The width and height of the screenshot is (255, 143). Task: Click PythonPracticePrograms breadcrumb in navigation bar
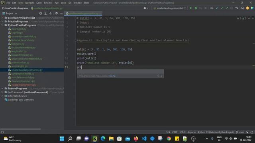click(15, 8)
